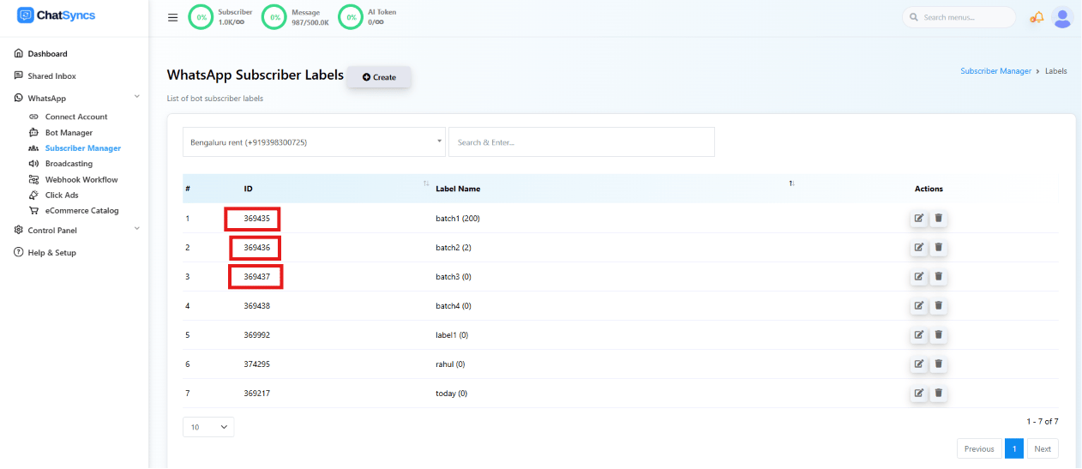
Task: Click the ID 369438 cell
Action: tap(256, 306)
